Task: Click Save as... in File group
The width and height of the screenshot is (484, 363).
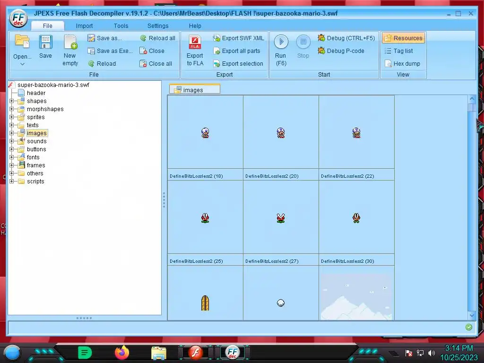Action: pos(104,38)
